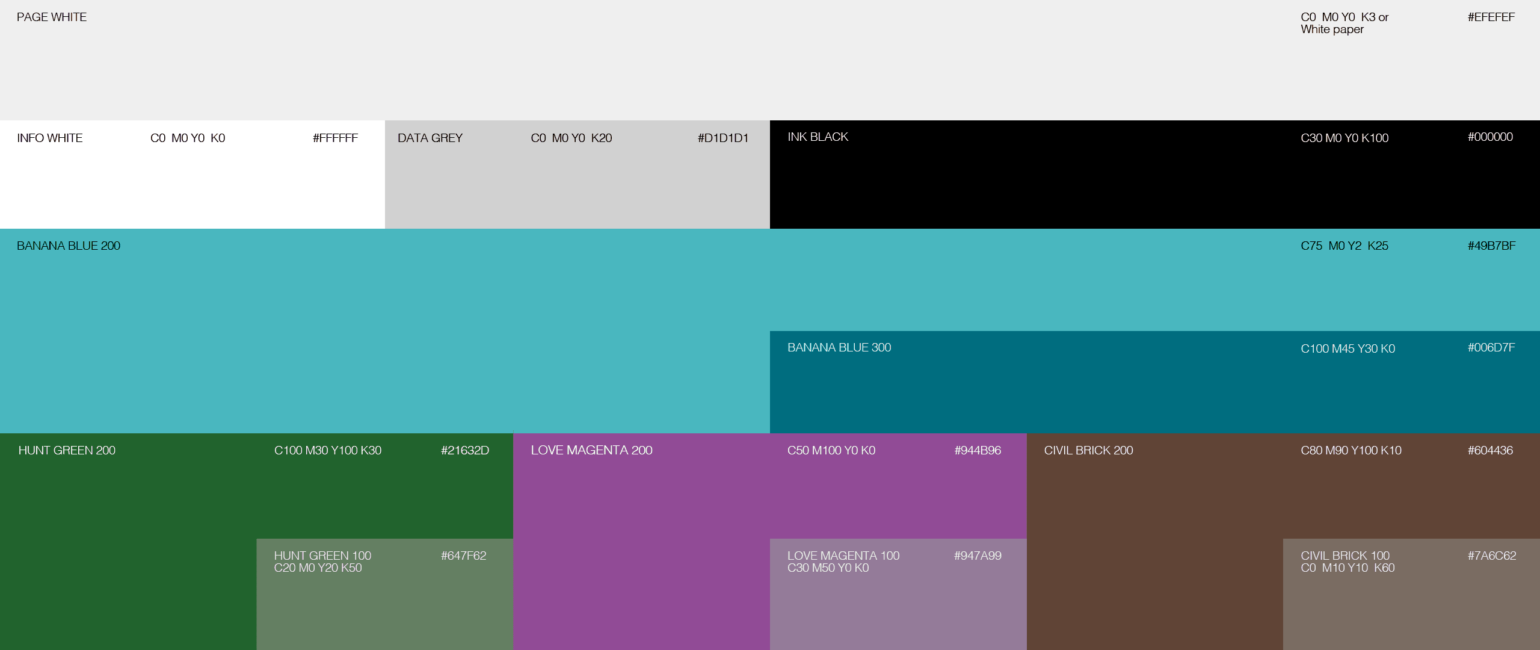1540x650 pixels.
Task: Click the C30 M0 Y0 K100 text
Action: (1344, 138)
